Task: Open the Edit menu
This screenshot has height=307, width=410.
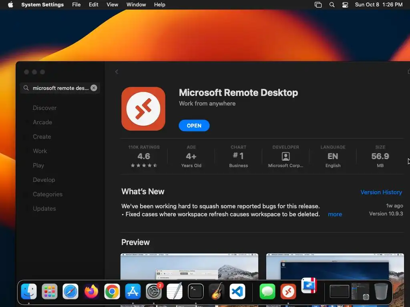Action: [x=93, y=5]
